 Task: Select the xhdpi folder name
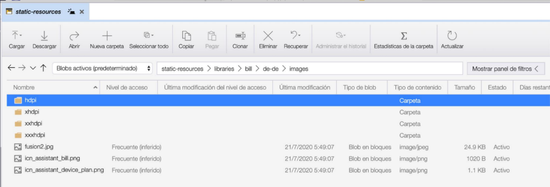coord(32,112)
